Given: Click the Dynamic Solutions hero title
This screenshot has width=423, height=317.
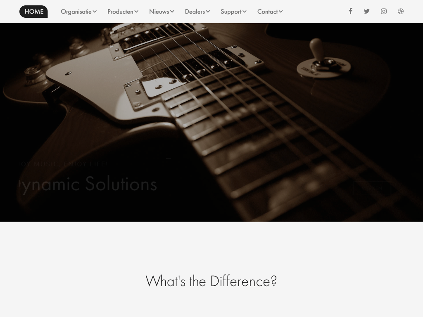Looking at the screenshot, I should tap(88, 184).
